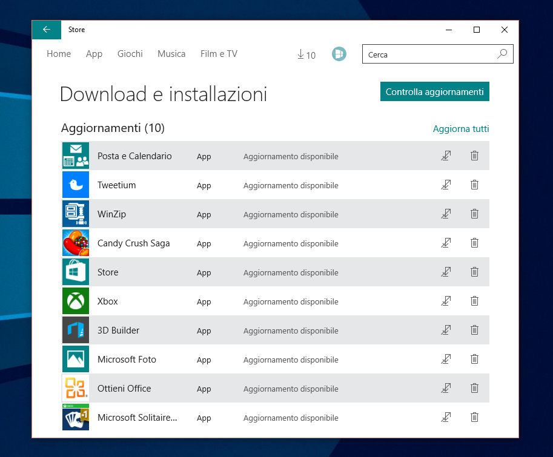Remove Ottieni Office from update queue
Viewport: 553px width, 457px height.
(x=474, y=388)
